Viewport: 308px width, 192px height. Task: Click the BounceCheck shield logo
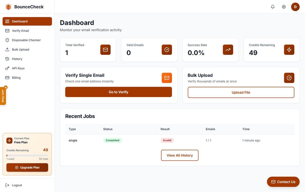click(8, 7)
